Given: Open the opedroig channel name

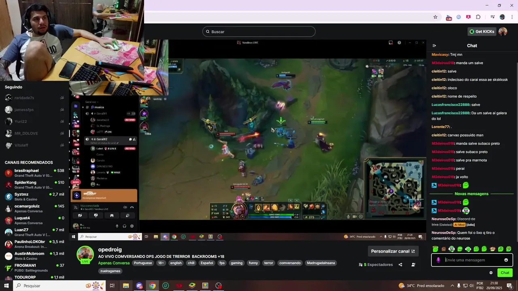Looking at the screenshot, I should [x=110, y=250].
